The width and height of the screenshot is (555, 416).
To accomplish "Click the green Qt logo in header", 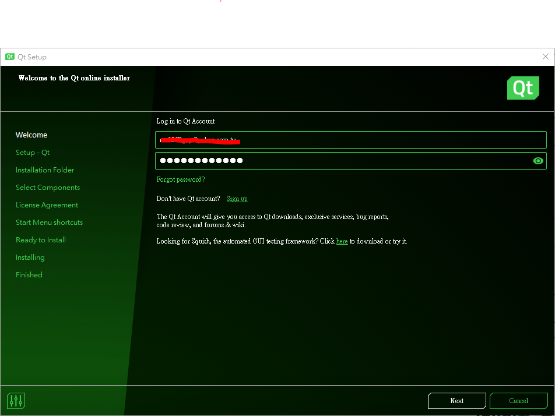I will click(x=523, y=88).
